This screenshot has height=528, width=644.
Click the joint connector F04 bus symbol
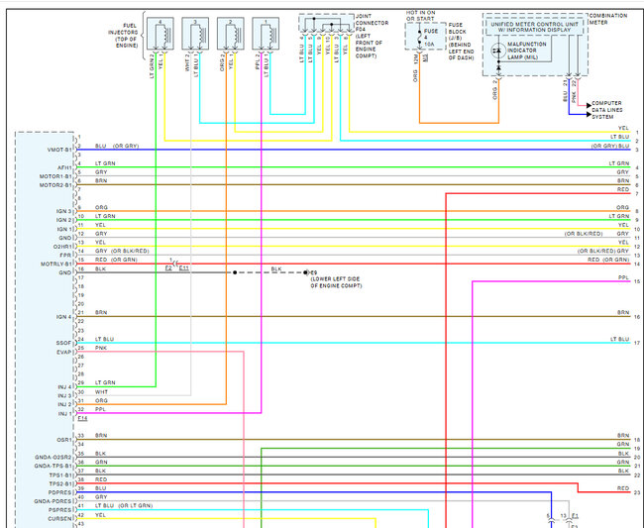[x=327, y=24]
